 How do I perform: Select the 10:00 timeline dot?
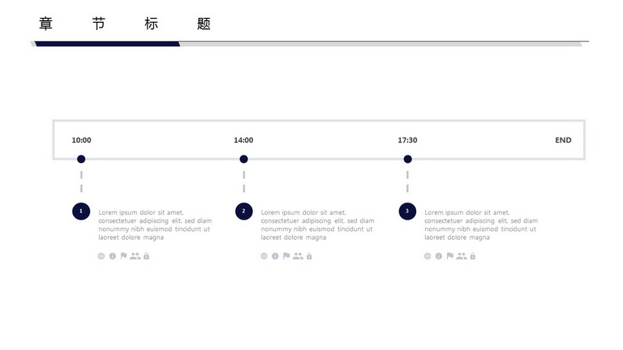click(x=81, y=159)
